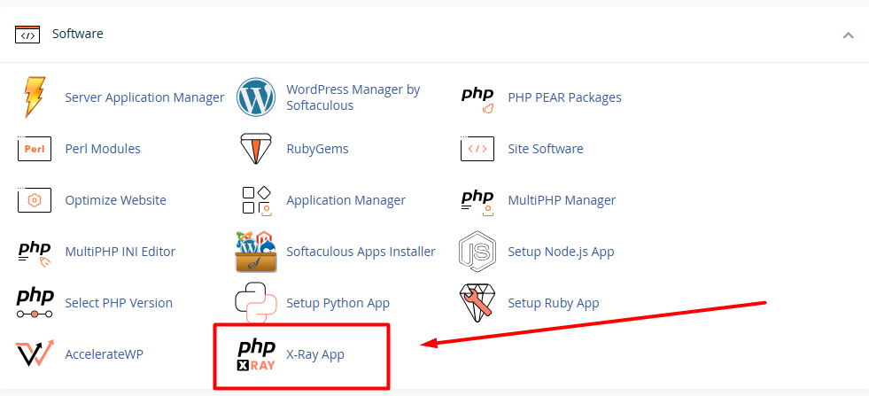
Task: Open Server Application Manager link
Action: [144, 97]
